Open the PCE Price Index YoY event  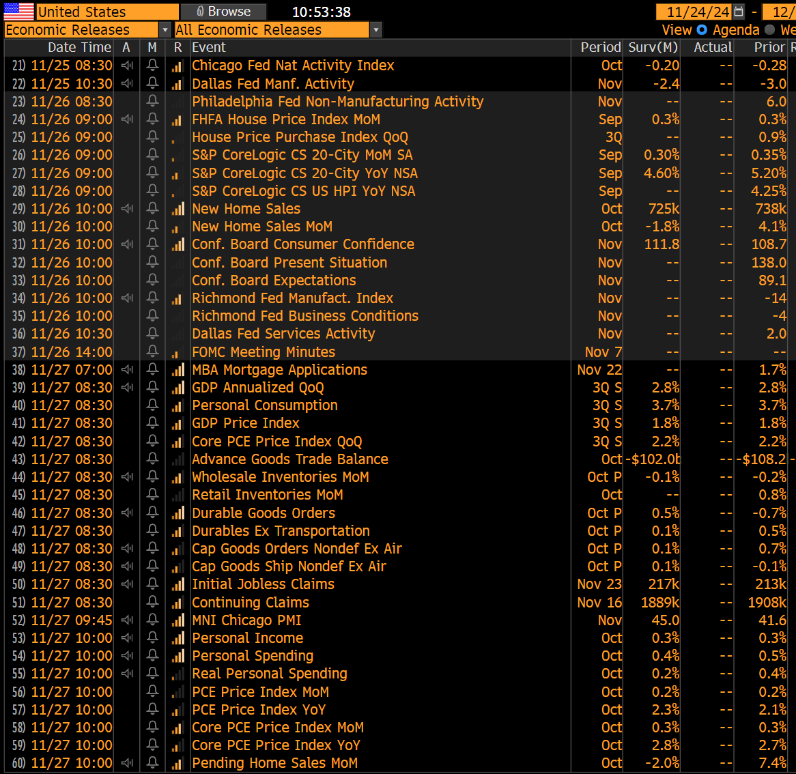pos(259,709)
